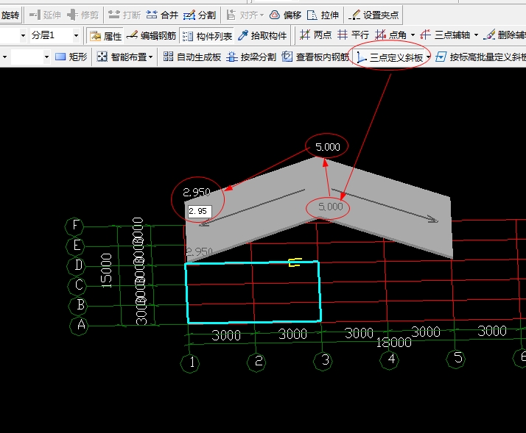Image resolution: width=526 pixels, height=433 pixels.
Task: Click 智能布置 (Smart layout) tool
Action: point(122,57)
